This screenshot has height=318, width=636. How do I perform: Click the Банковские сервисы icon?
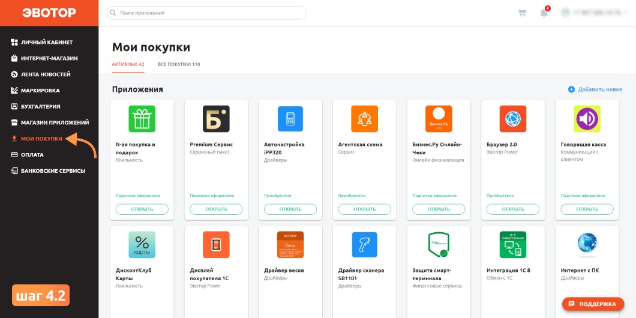click(14, 171)
